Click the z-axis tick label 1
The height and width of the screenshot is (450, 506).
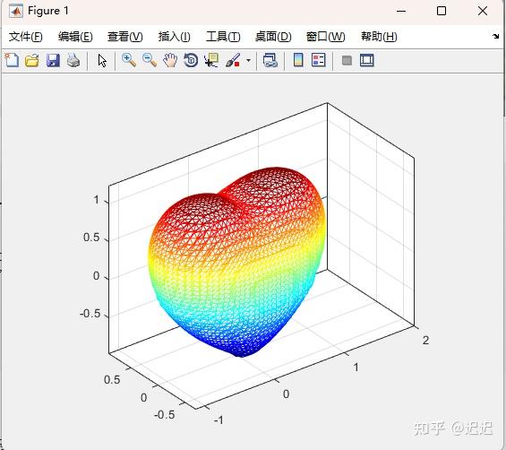click(96, 200)
